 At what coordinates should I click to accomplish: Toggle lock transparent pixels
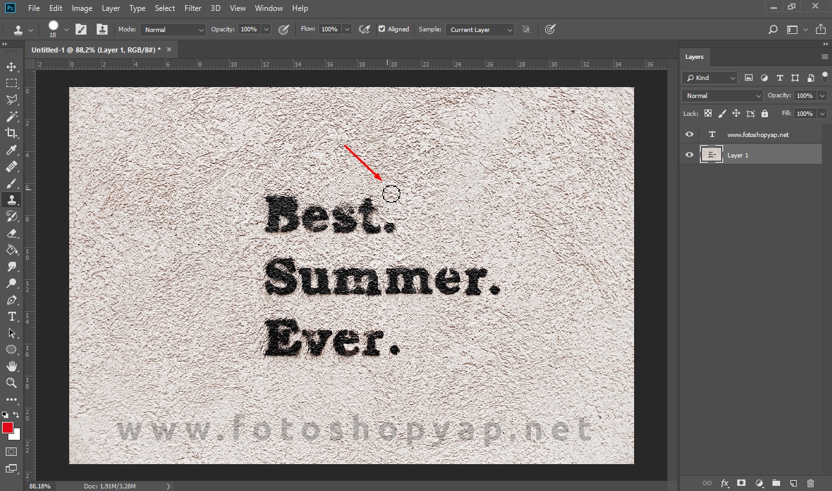[x=708, y=113]
